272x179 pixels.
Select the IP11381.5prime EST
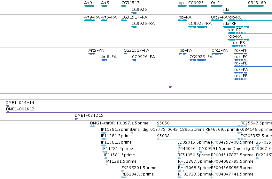point(106,165)
